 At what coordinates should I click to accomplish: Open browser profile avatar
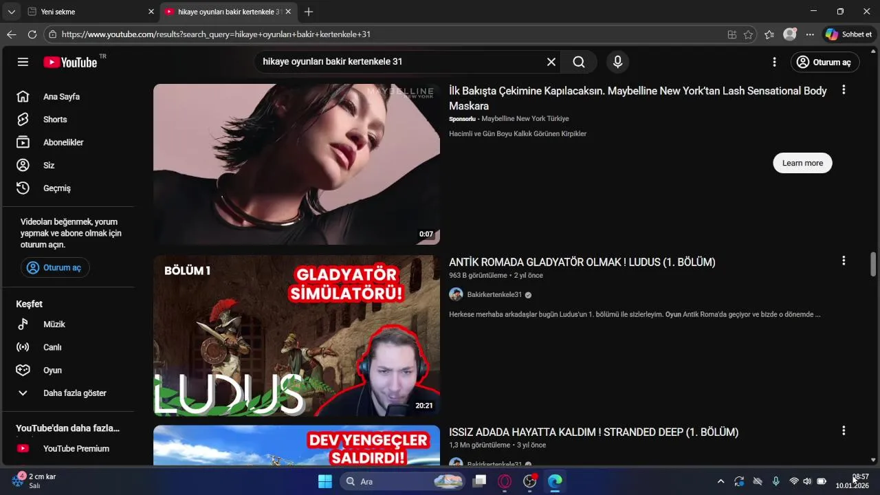[790, 34]
